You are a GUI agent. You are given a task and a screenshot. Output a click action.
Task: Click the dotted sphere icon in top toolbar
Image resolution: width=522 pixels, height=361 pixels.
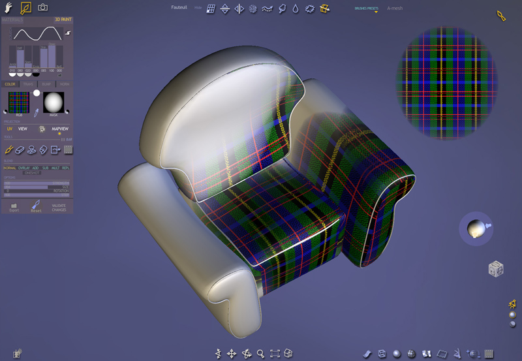click(253, 9)
